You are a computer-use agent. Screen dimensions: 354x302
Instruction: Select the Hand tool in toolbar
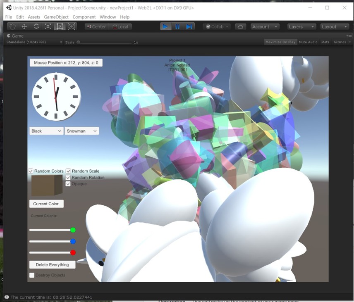(x=12, y=26)
